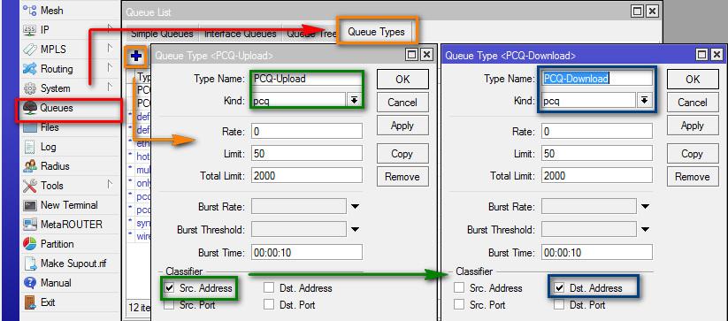Click Apply in PCQ-Upload dialog
Viewport: 728px width, 321px height.
(402, 126)
